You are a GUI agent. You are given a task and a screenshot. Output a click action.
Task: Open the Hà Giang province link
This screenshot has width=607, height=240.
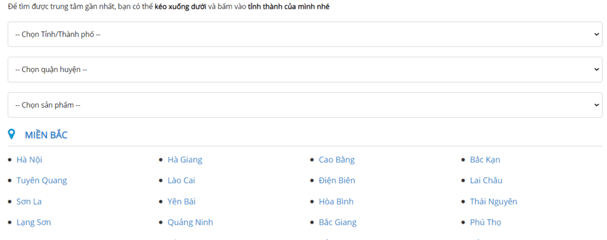click(185, 160)
